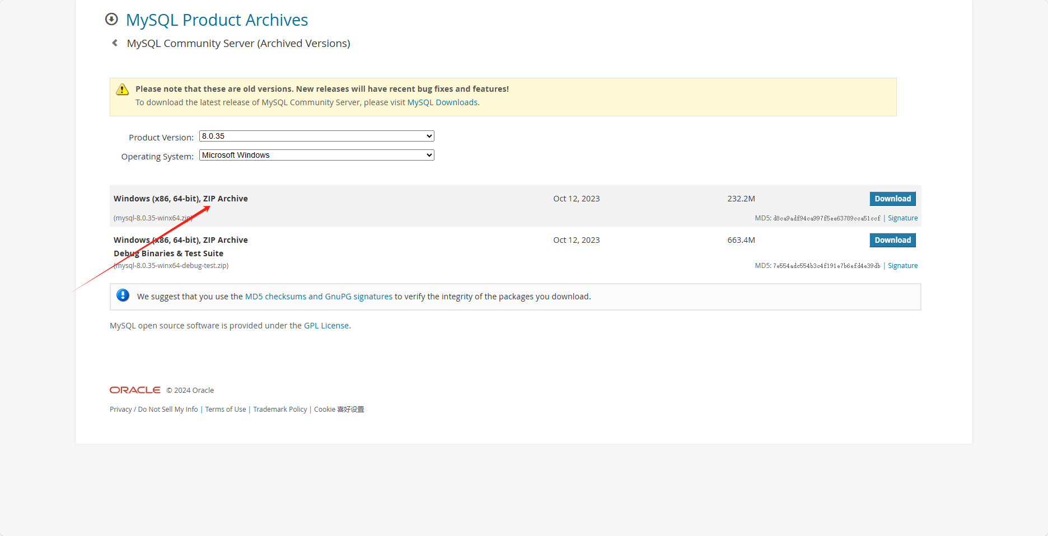Click the Oct 12, 2023 date of the debug archive
This screenshot has height=536, width=1048.
click(576, 240)
